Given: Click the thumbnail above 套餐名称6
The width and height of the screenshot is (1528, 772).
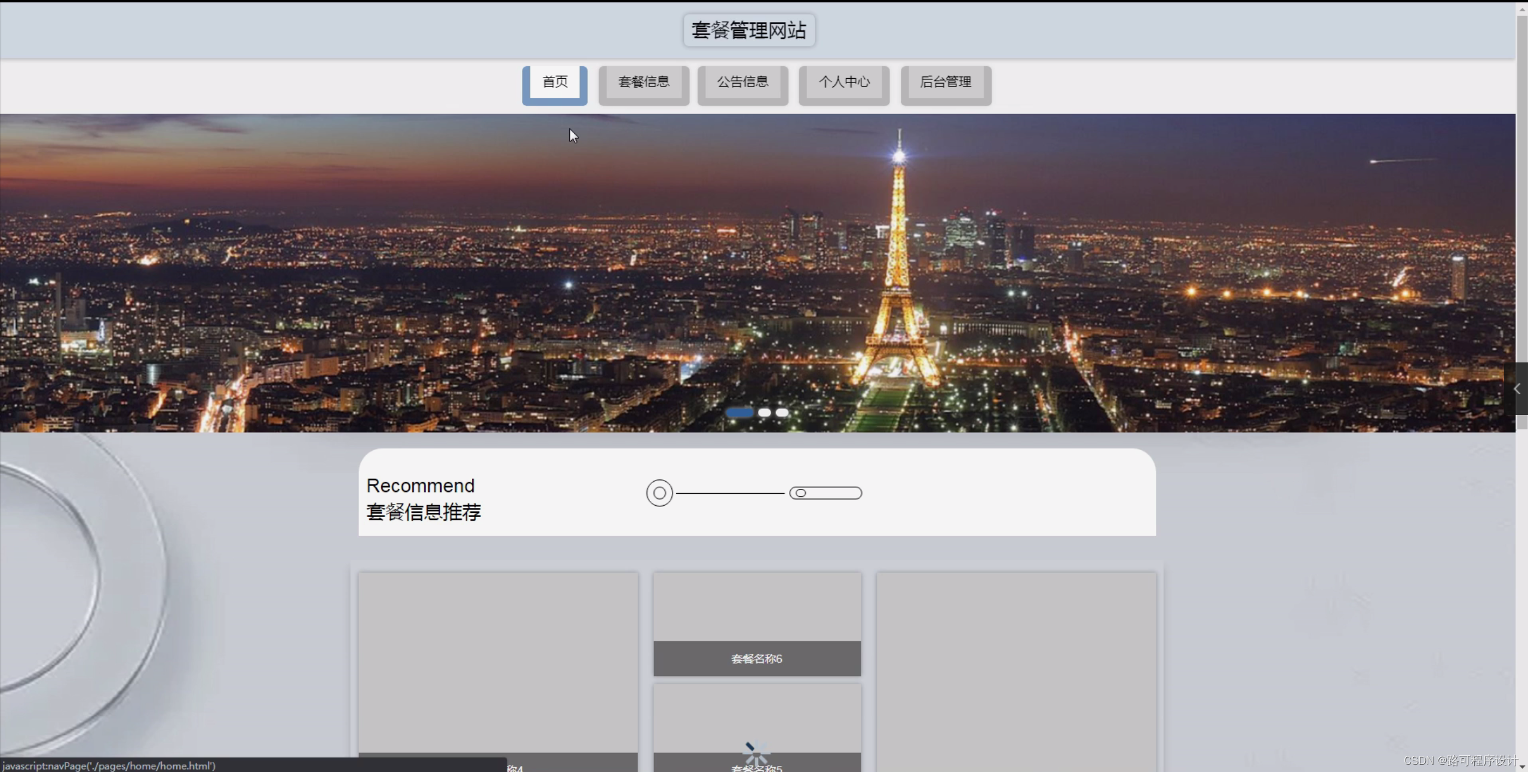Looking at the screenshot, I should [x=756, y=607].
